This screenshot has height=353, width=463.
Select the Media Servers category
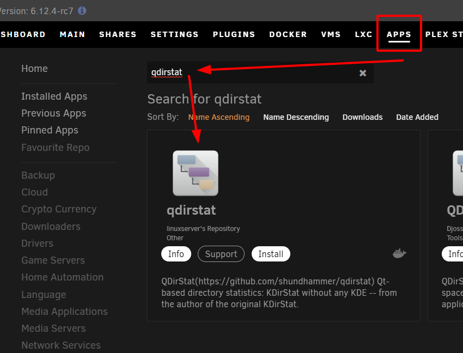(x=53, y=328)
